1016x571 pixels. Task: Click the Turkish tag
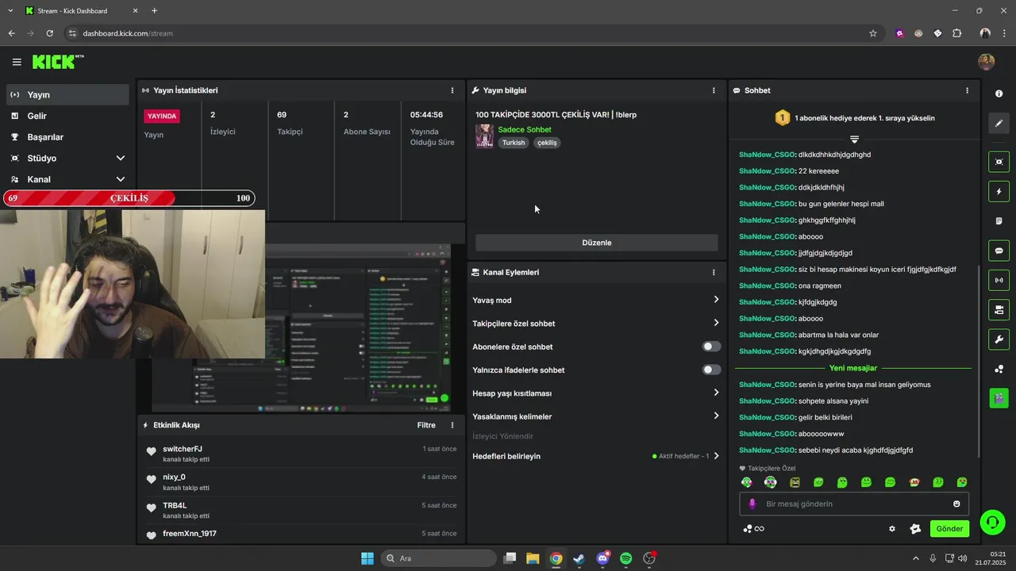514,143
